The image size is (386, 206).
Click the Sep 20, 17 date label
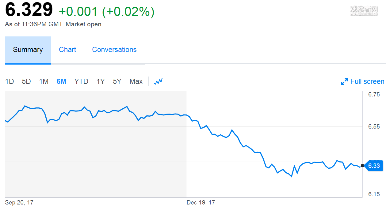[x=19, y=202]
